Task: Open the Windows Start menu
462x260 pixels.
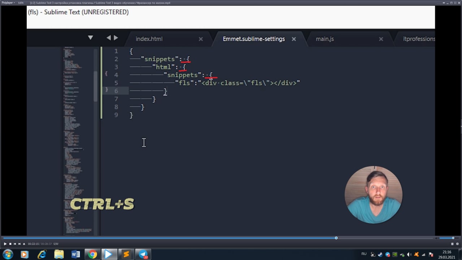Action: [8, 254]
